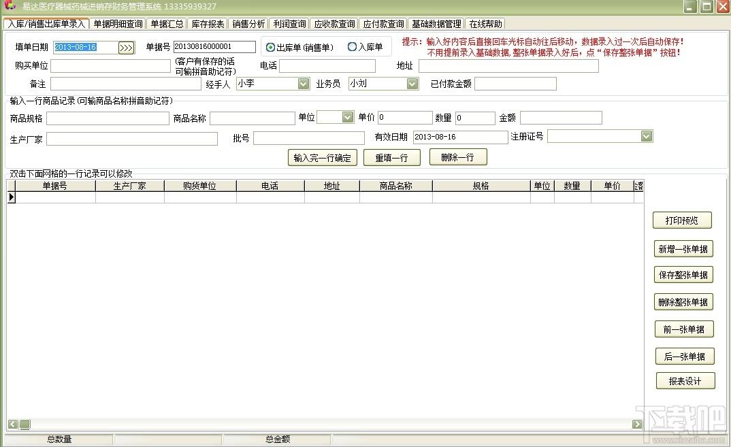Go to 后一张单据
Screen dimensions: 731x447
[x=685, y=357]
